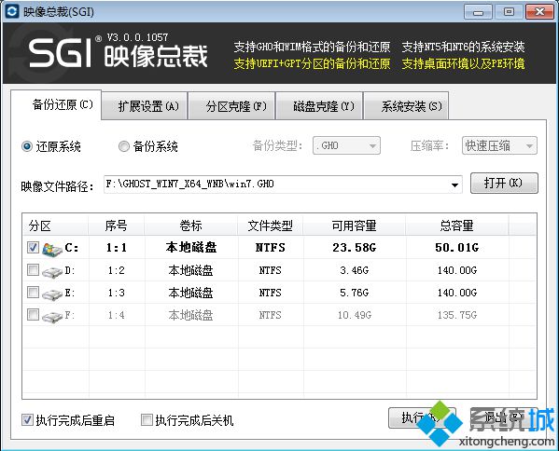Click the disk drive icon for D:
The height and width of the screenshot is (451, 559).
52,272
